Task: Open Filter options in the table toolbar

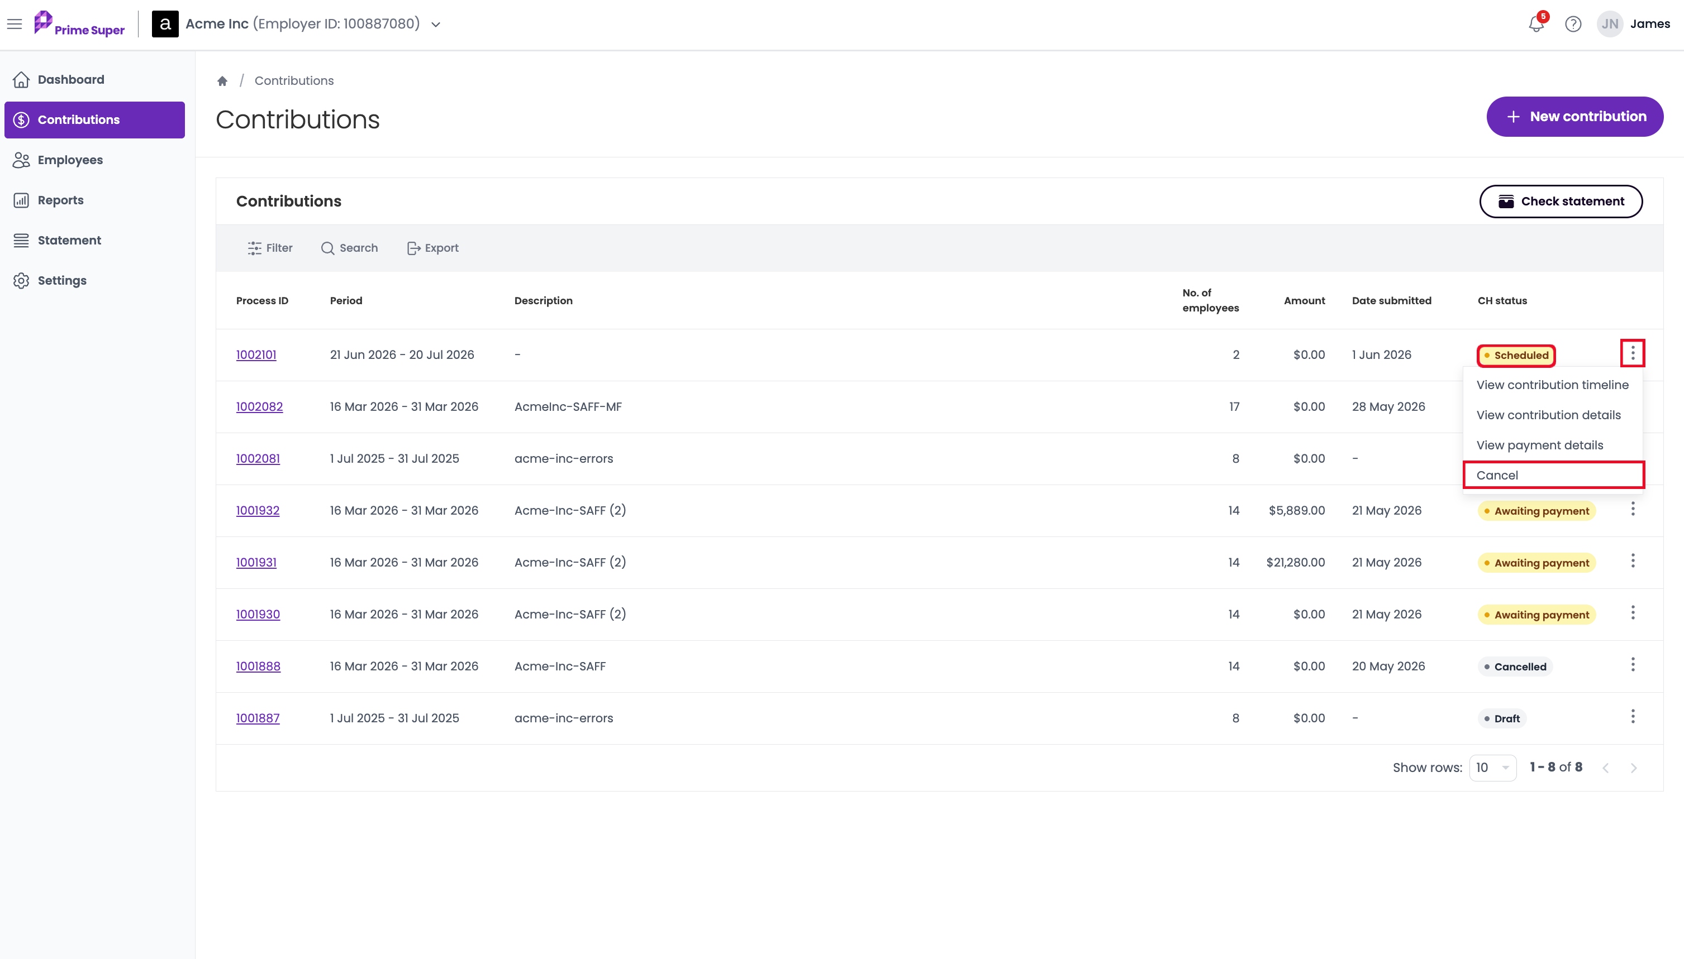Action: (x=270, y=248)
